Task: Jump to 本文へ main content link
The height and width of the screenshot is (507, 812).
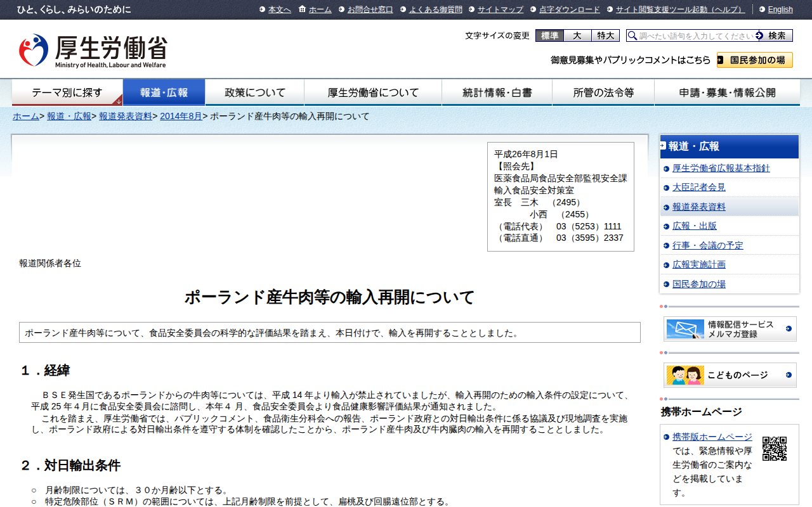Action: 280,10
